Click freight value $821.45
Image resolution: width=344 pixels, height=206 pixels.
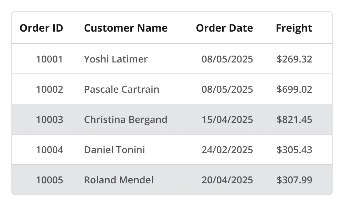[294, 119]
